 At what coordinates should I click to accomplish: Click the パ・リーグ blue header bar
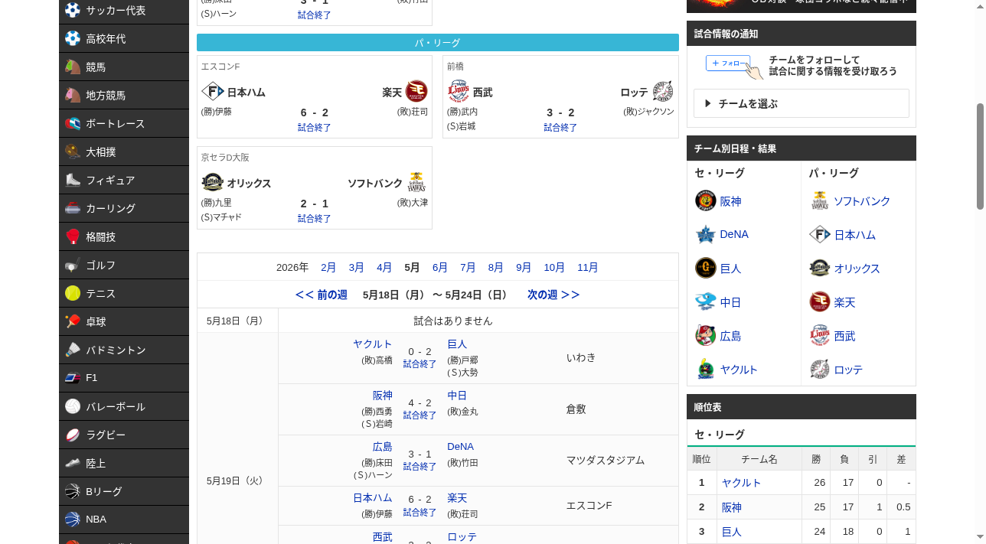pos(438,43)
